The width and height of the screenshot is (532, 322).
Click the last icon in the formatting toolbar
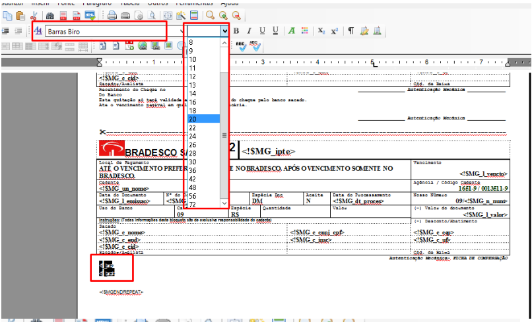click(378, 31)
